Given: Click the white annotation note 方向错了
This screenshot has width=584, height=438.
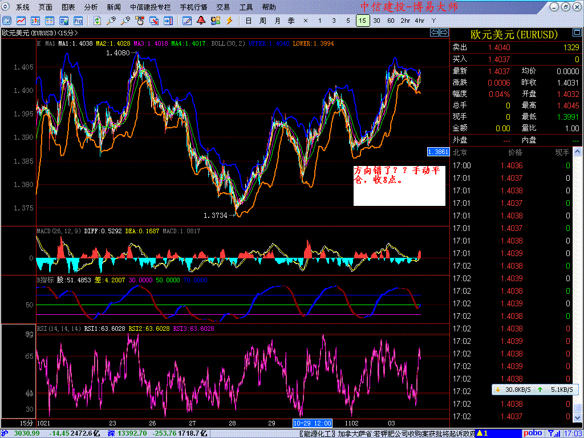Looking at the screenshot, I should (399, 186).
